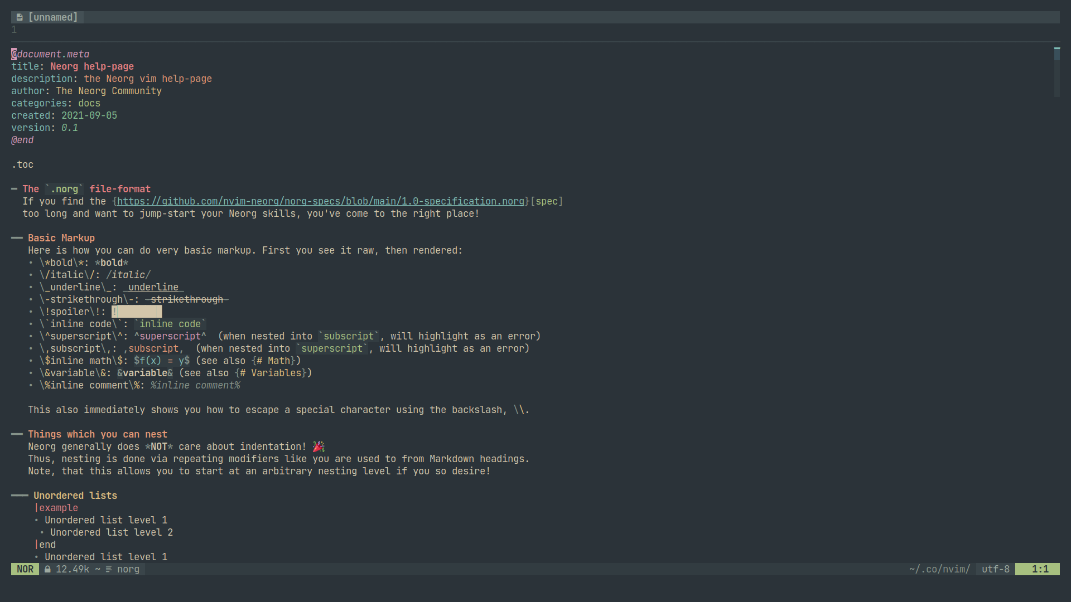This screenshot has width=1071, height=602.
Task: Click the scrollbar thumb at the right edge
Action: click(1056, 54)
